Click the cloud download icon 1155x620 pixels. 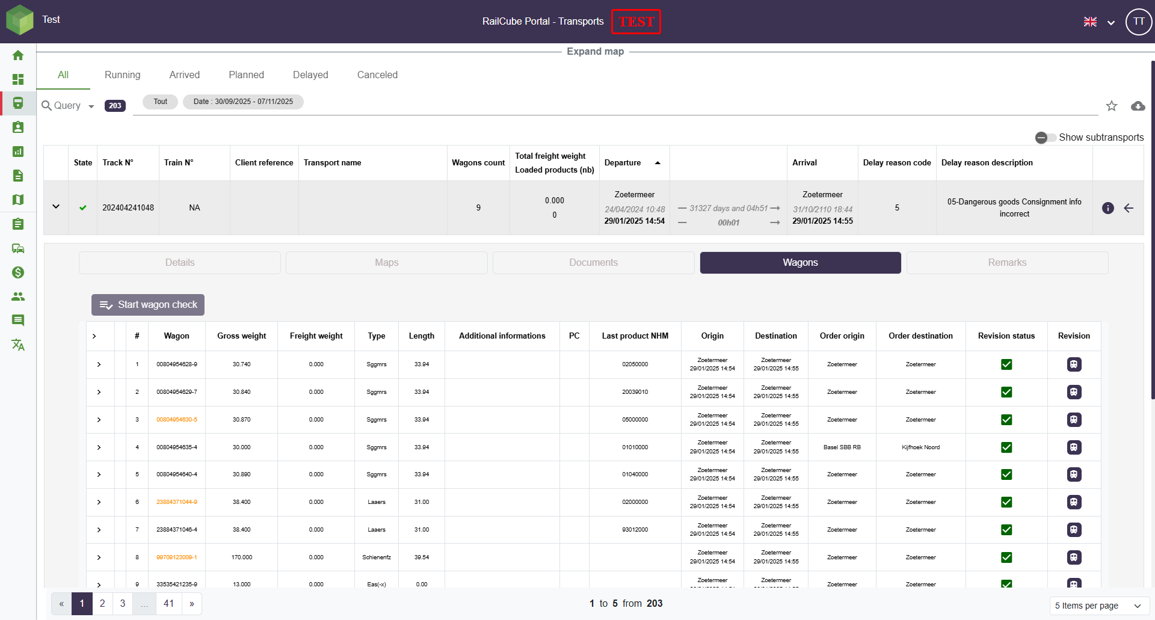pyautogui.click(x=1138, y=106)
